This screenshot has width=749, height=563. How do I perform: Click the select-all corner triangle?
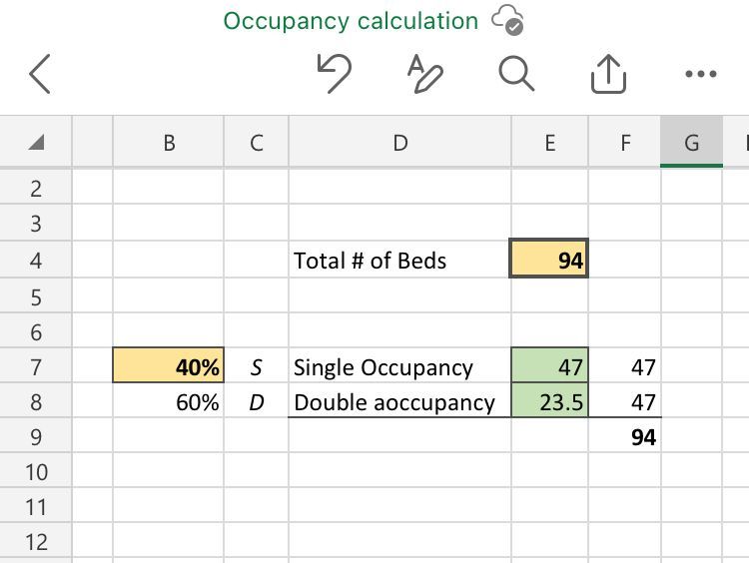point(35,143)
